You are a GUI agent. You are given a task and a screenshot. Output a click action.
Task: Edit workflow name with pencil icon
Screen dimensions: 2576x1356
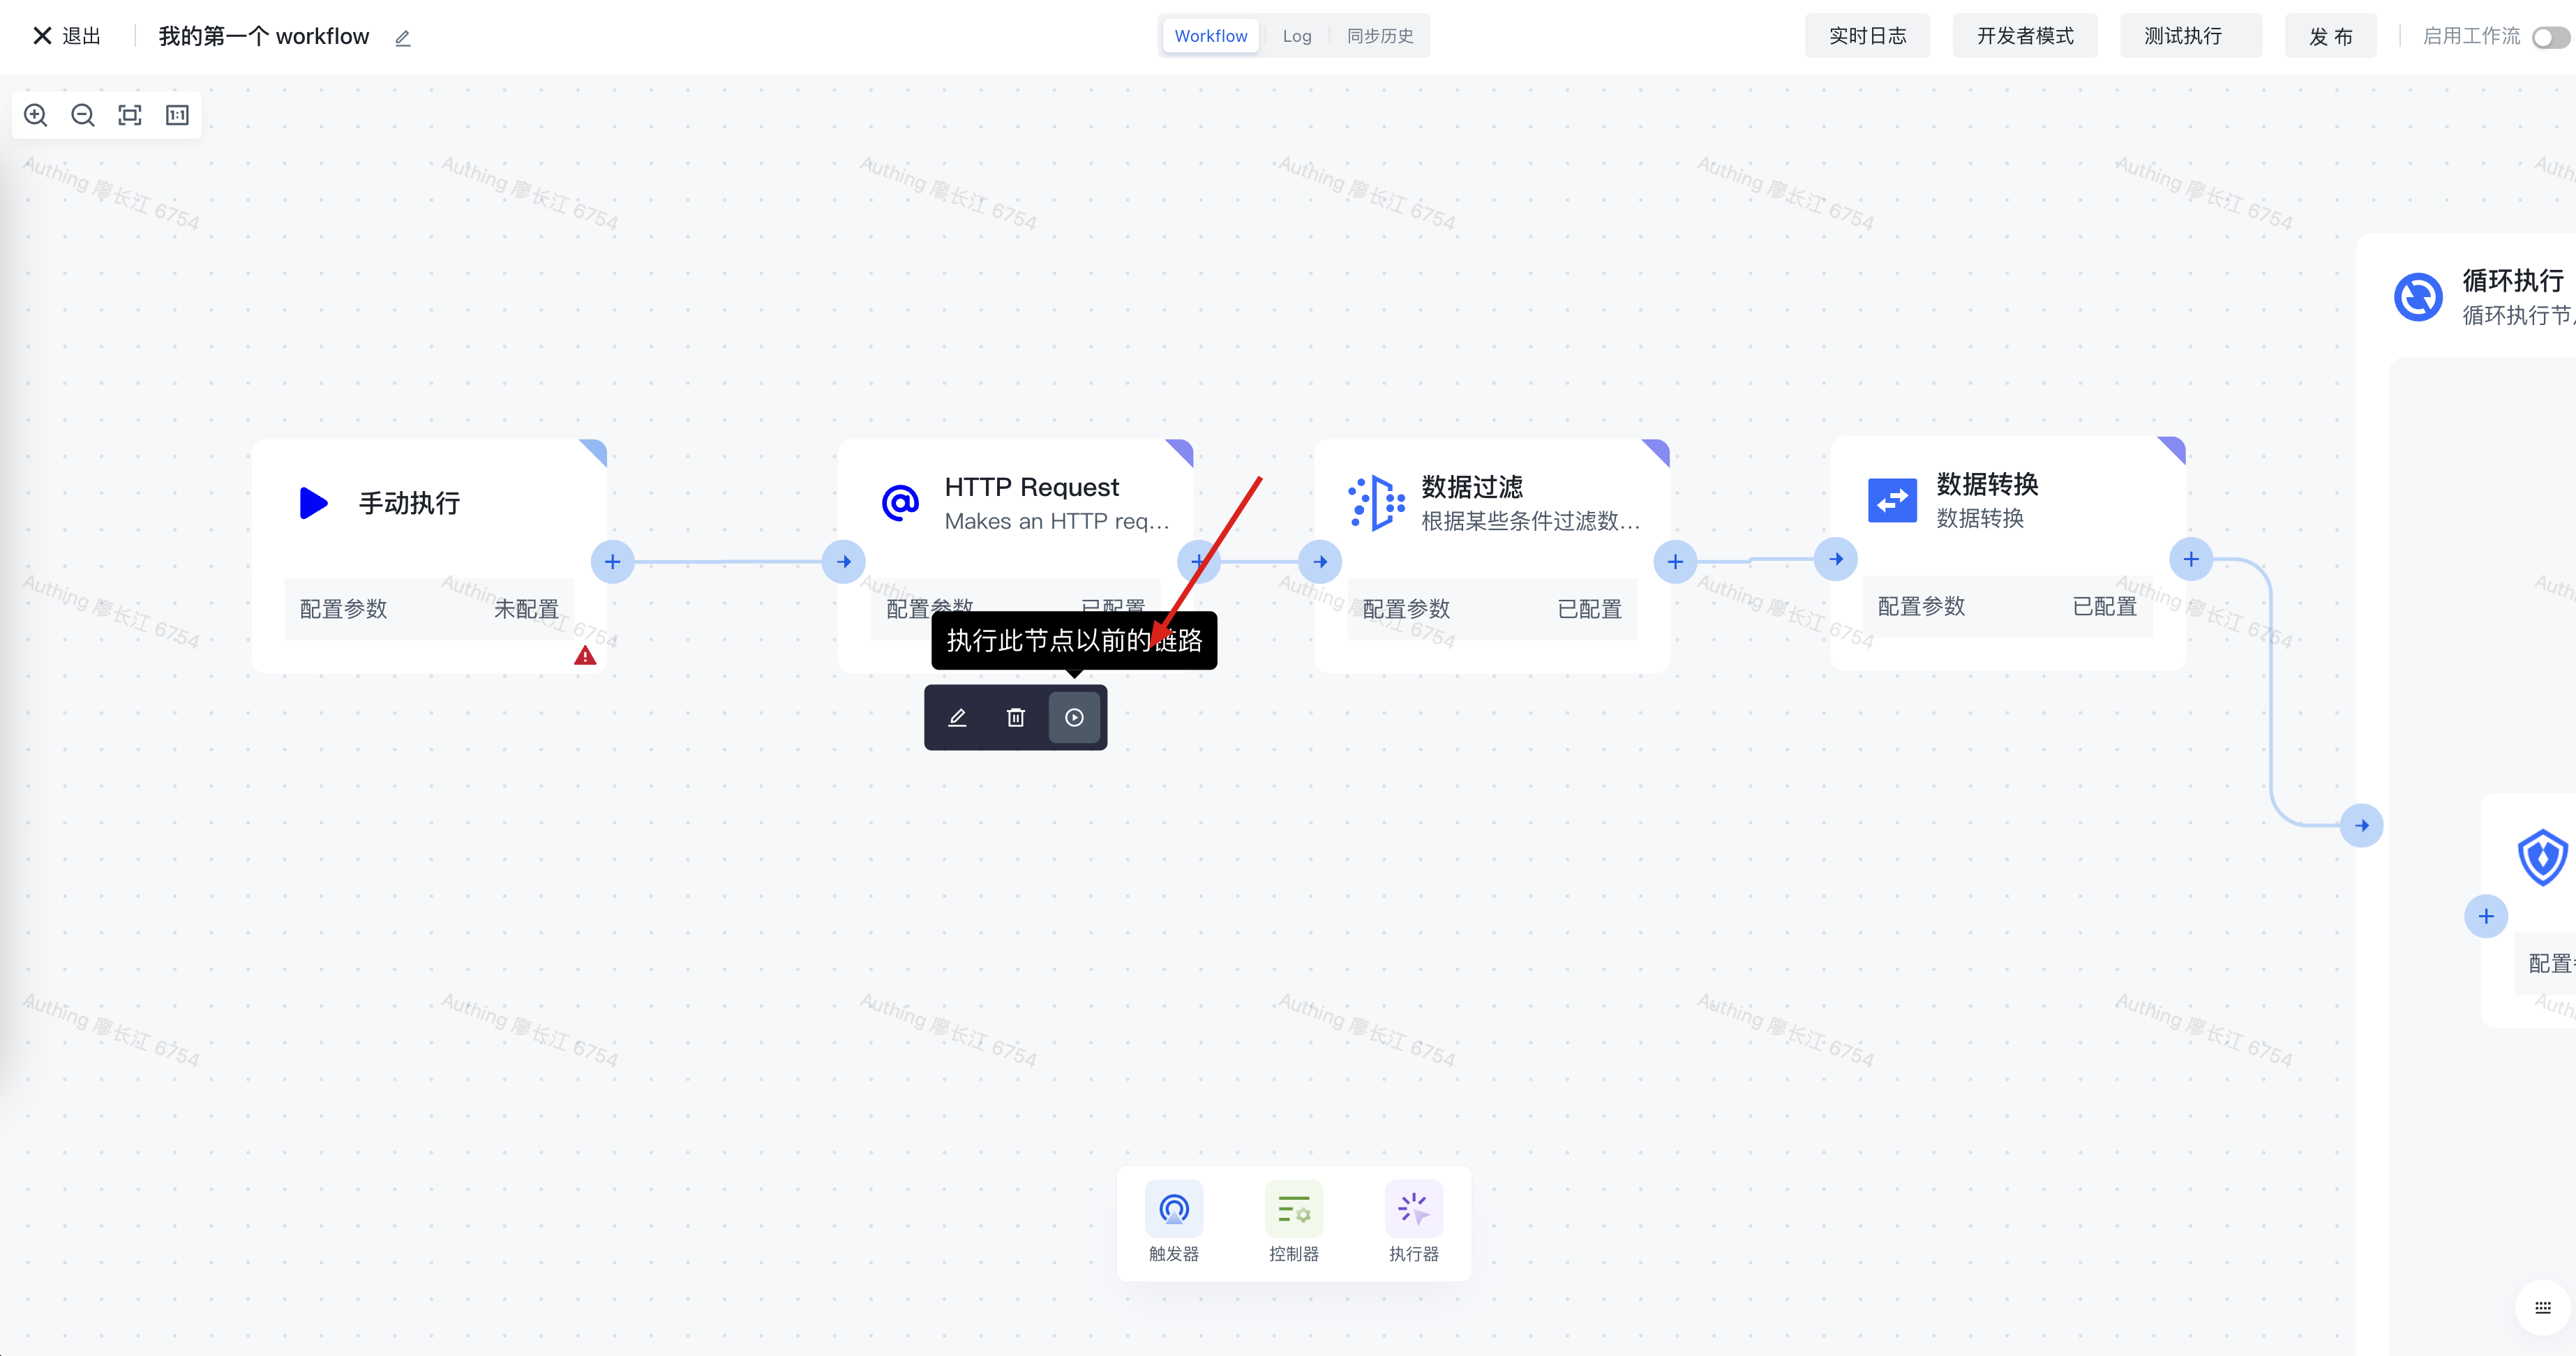click(x=403, y=38)
